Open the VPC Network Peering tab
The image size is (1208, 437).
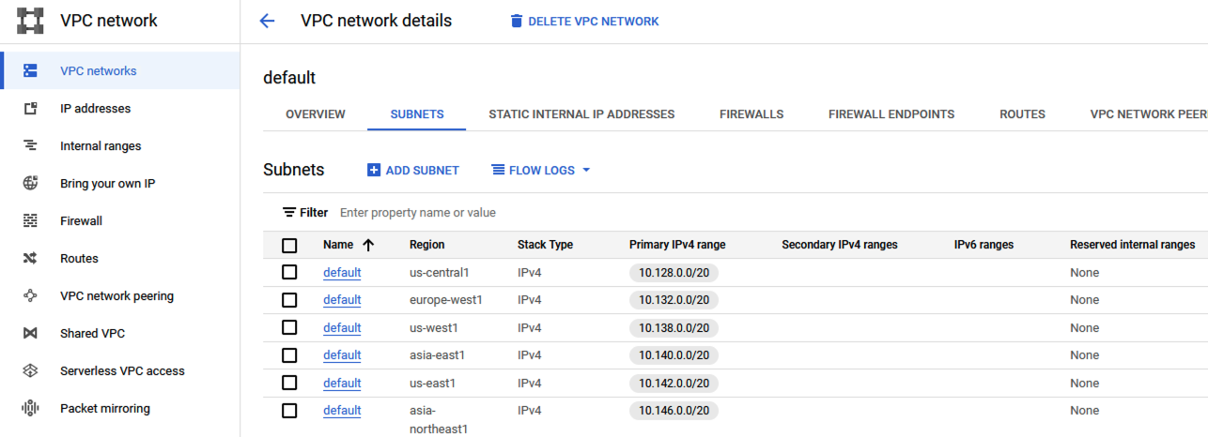[1149, 114]
